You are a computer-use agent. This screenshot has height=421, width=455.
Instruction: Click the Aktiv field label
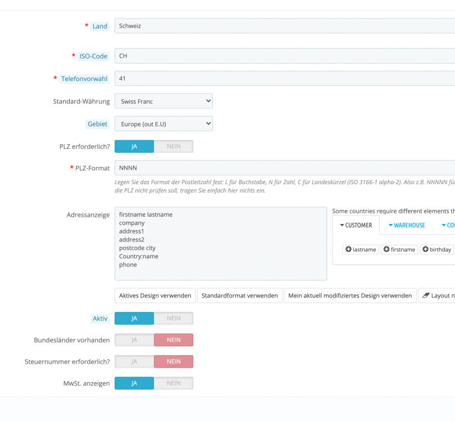pos(100,319)
